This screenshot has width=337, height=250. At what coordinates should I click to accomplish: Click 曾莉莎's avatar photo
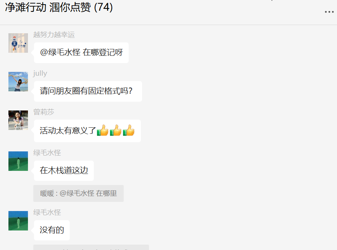pos(18,120)
